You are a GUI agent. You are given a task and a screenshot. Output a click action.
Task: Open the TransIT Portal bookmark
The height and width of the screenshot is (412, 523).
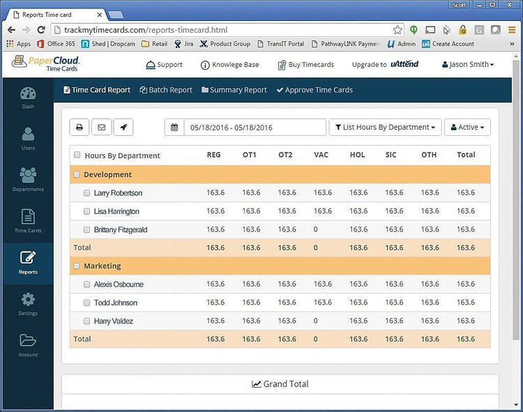[x=280, y=44]
